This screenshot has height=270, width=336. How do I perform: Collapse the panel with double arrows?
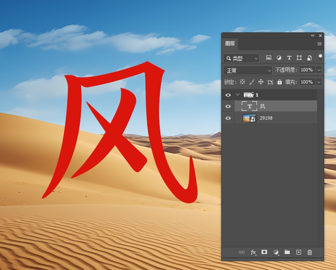[312, 36]
